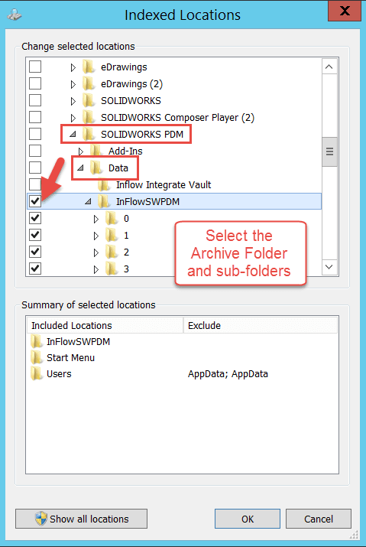Image resolution: width=366 pixels, height=547 pixels.
Task: Check the SOLIDWORKS PDM checkbox
Action: (35, 134)
